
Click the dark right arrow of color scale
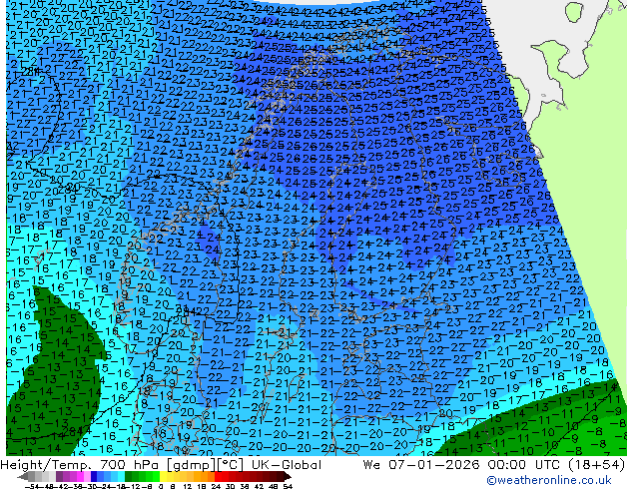click(288, 476)
